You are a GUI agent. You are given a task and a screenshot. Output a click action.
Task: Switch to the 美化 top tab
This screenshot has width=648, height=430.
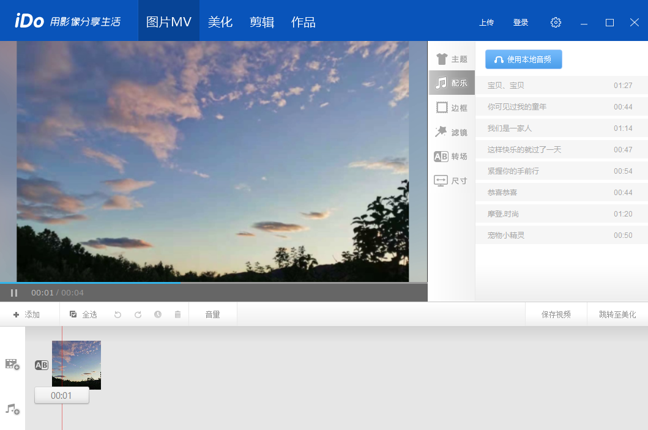click(220, 22)
